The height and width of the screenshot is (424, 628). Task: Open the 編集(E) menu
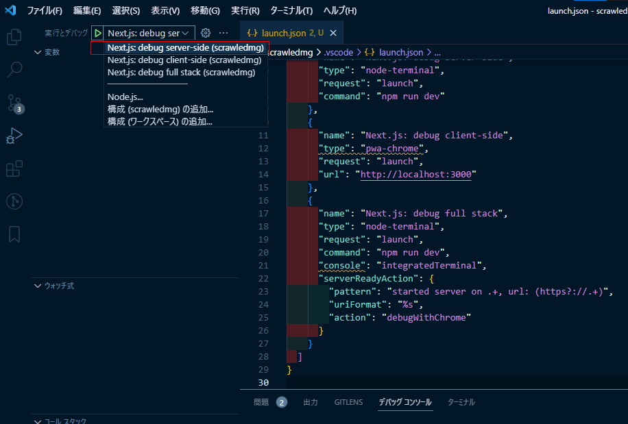[87, 11]
